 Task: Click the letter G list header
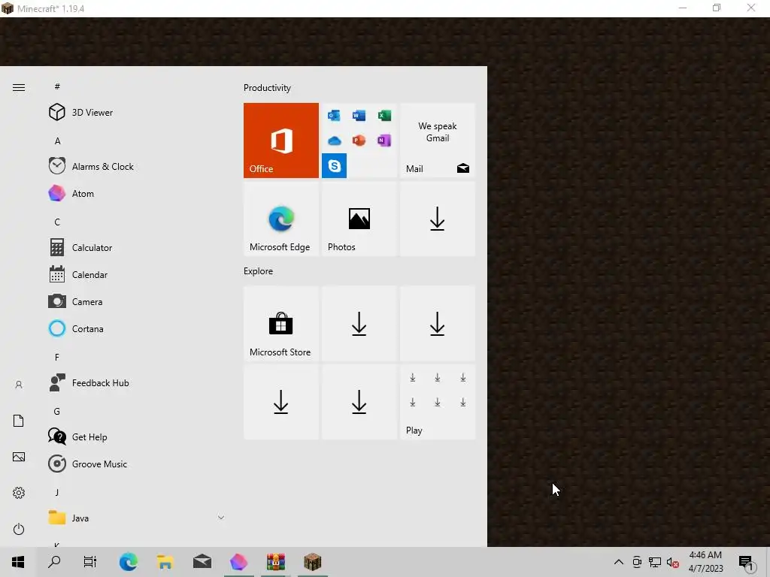pyautogui.click(x=57, y=411)
